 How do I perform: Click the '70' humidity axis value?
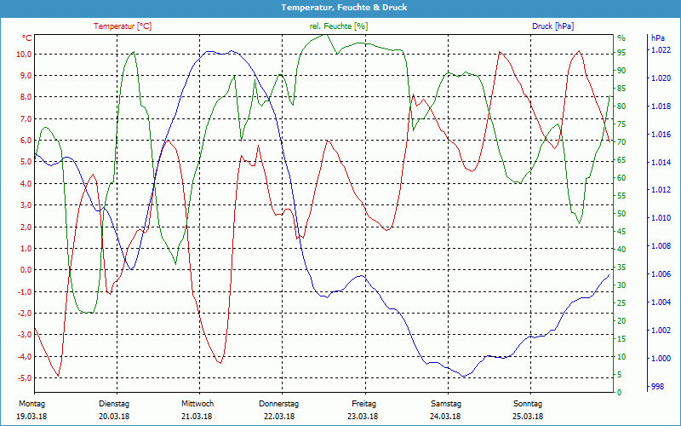tap(621, 142)
